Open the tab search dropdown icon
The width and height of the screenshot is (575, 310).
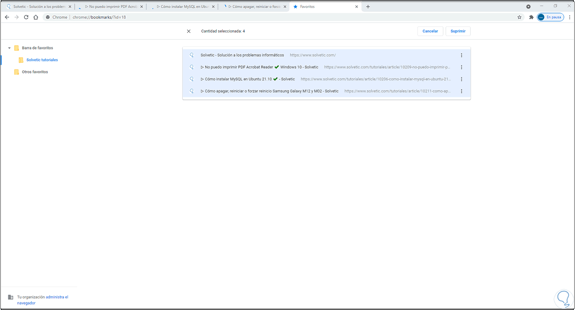point(528,7)
